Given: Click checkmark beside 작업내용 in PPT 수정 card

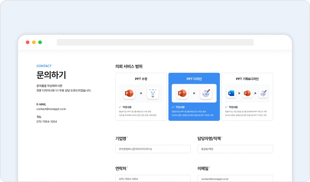Looking at the screenshot, I should coord(120,107).
